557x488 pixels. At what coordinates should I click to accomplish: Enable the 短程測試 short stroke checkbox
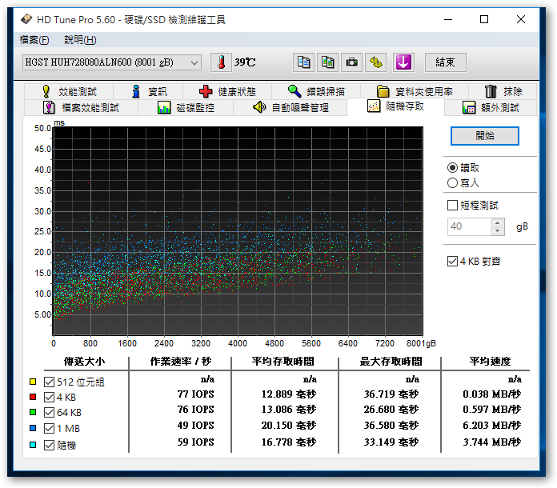[453, 206]
